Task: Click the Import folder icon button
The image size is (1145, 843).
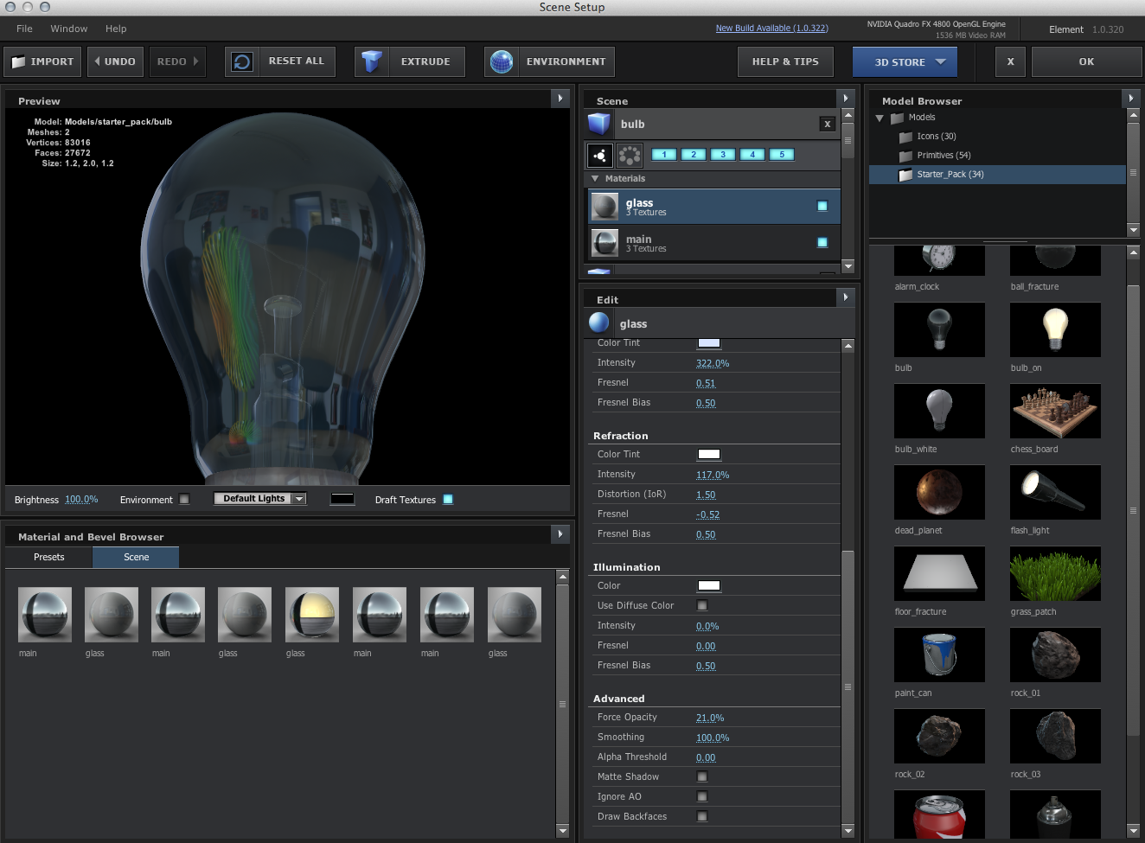Action: click(19, 61)
